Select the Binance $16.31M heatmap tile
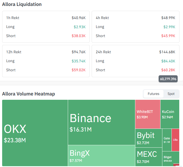 (102, 122)
